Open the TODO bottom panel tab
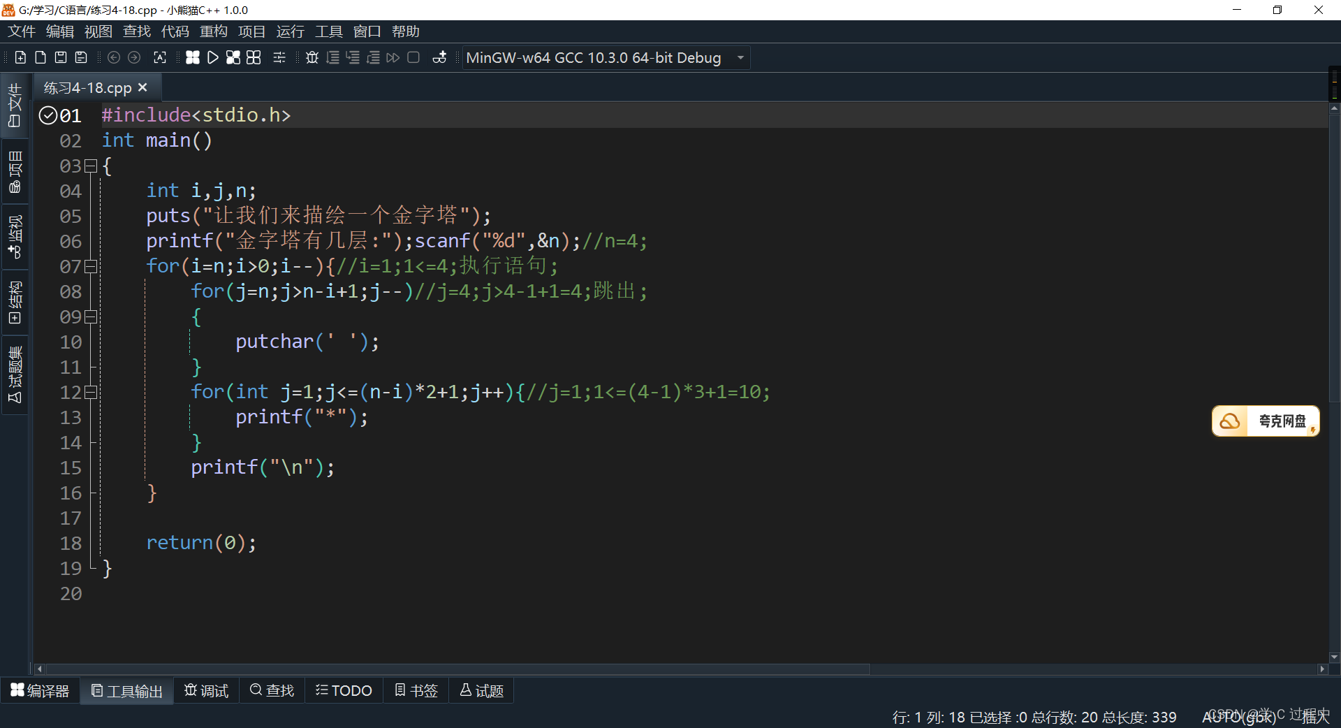This screenshot has height=728, width=1341. 344,690
